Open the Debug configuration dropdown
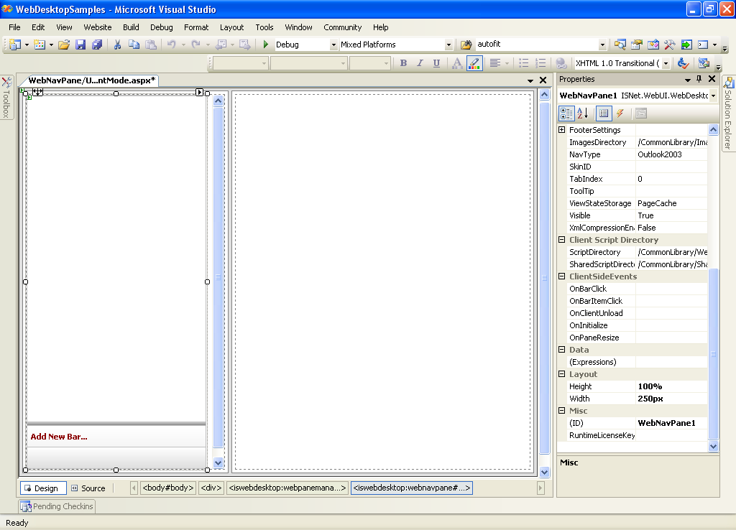736x530 pixels. pyautogui.click(x=333, y=45)
